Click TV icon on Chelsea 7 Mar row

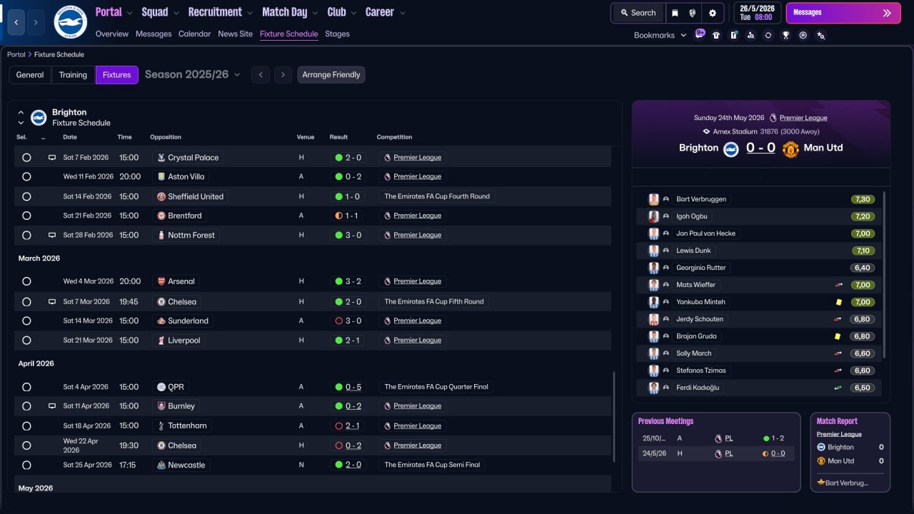point(51,301)
